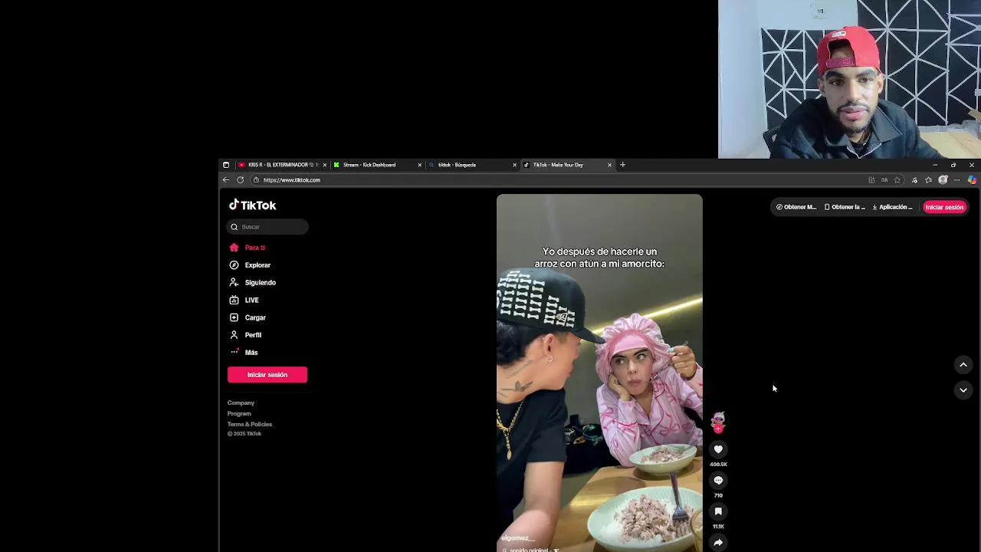Go to next video with down chevron

click(x=963, y=390)
